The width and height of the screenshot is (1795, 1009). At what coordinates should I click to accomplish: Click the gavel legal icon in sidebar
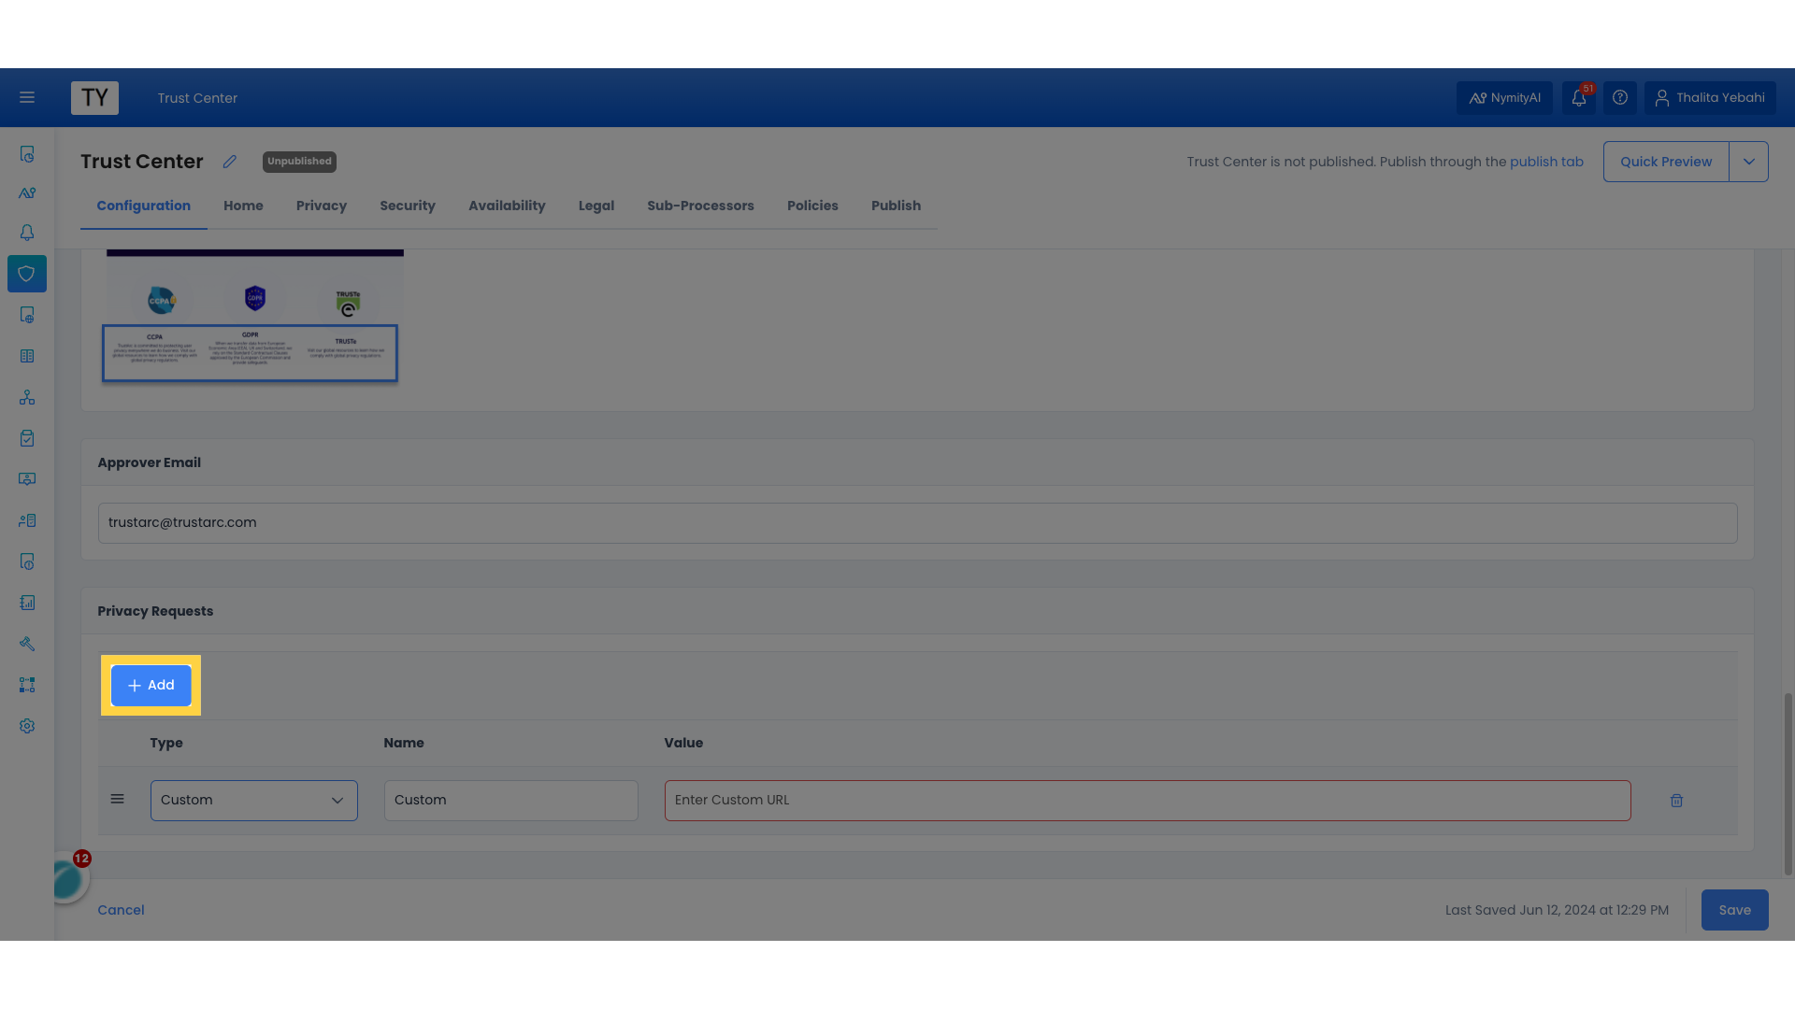27,644
